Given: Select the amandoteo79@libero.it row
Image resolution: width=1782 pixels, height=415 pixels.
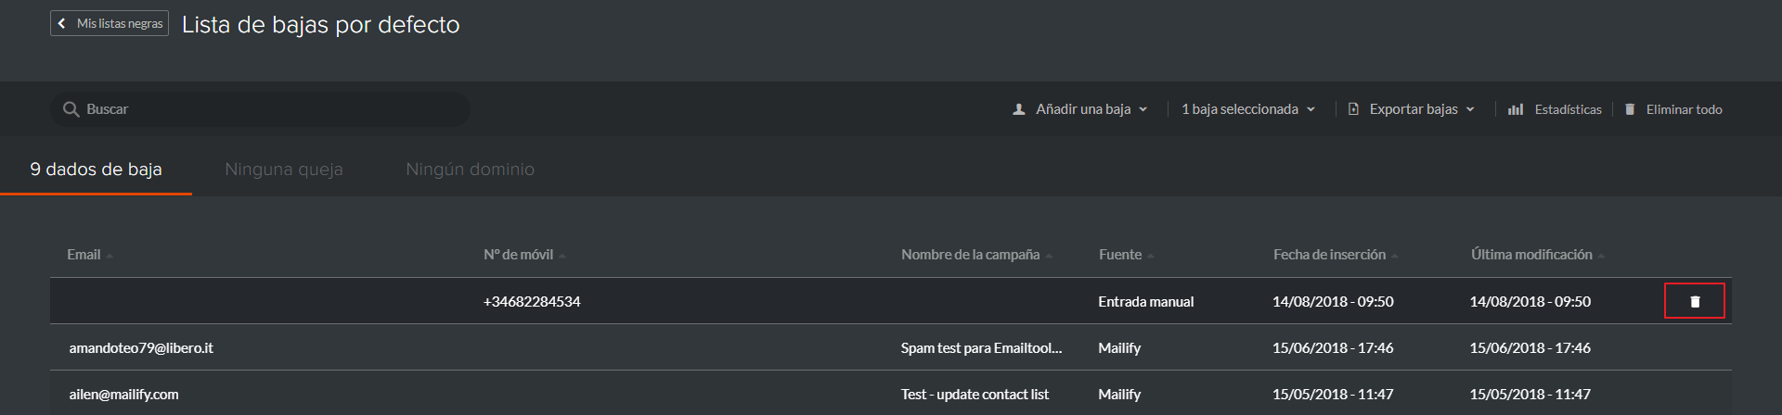Looking at the screenshot, I should click(891, 347).
